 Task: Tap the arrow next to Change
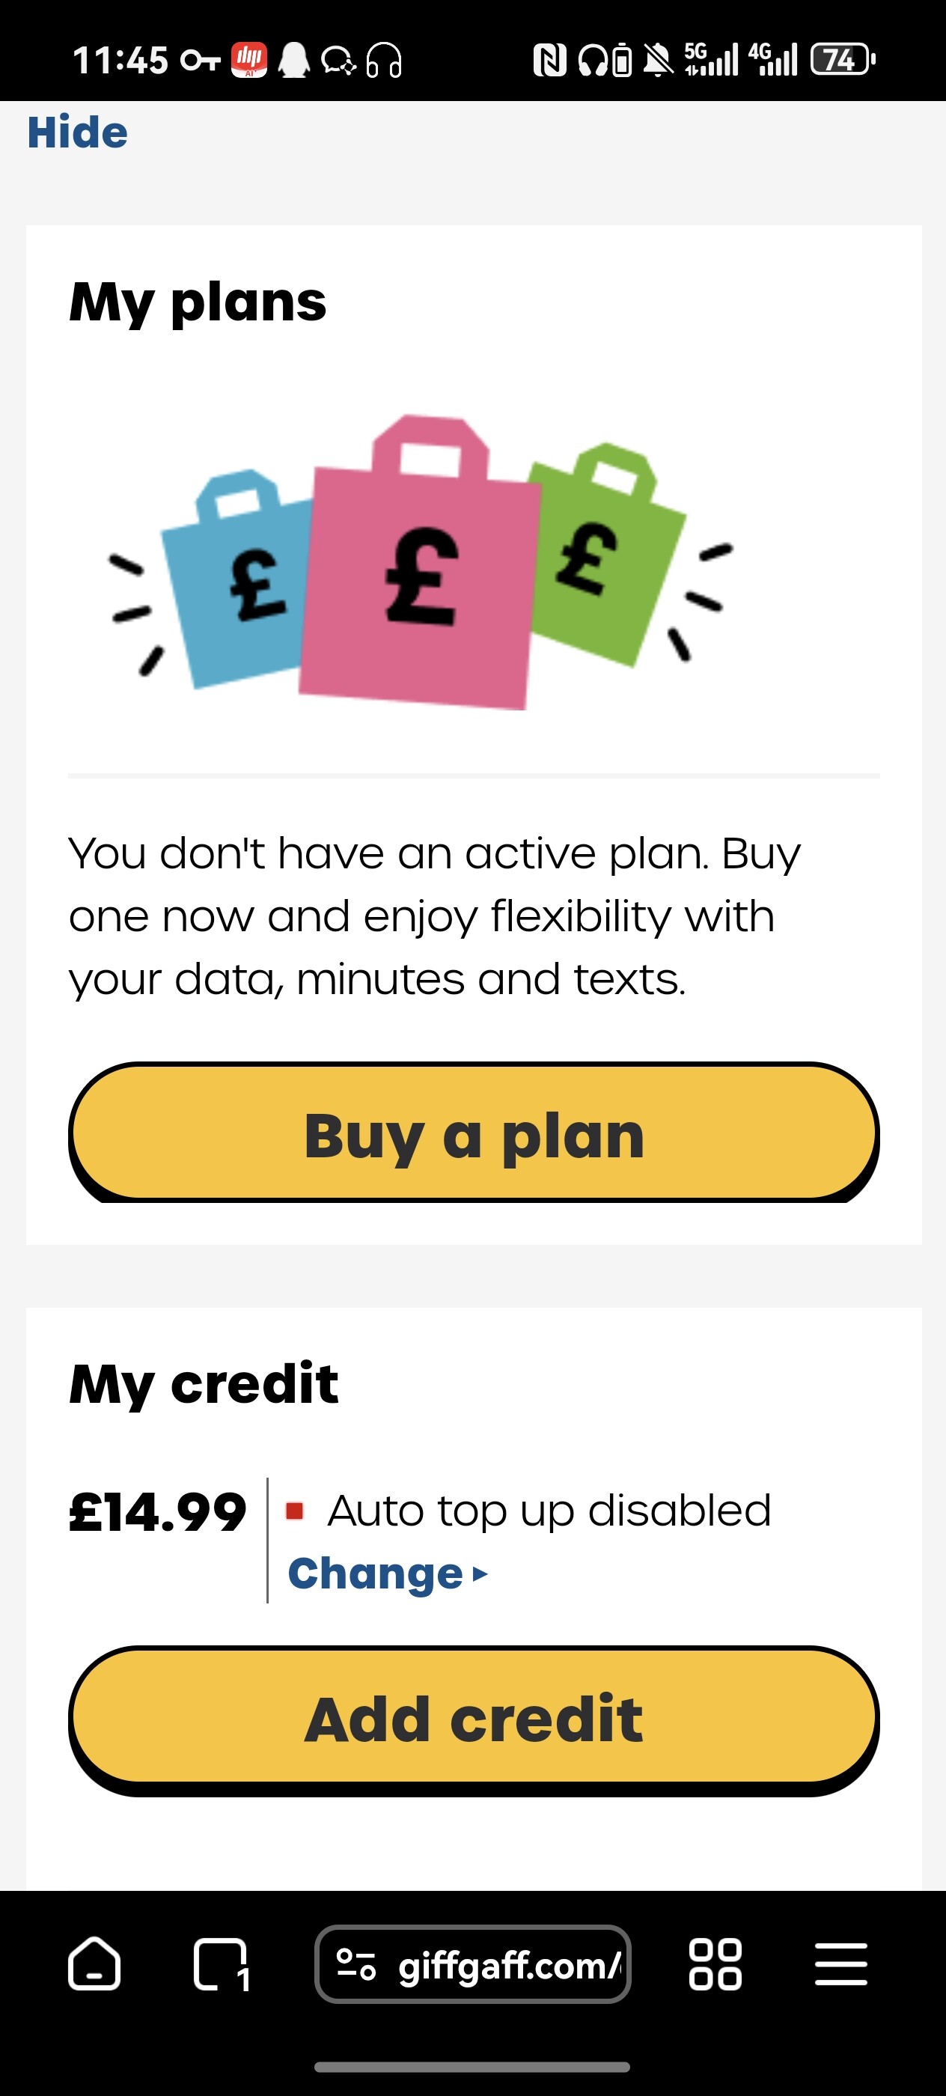480,1574
